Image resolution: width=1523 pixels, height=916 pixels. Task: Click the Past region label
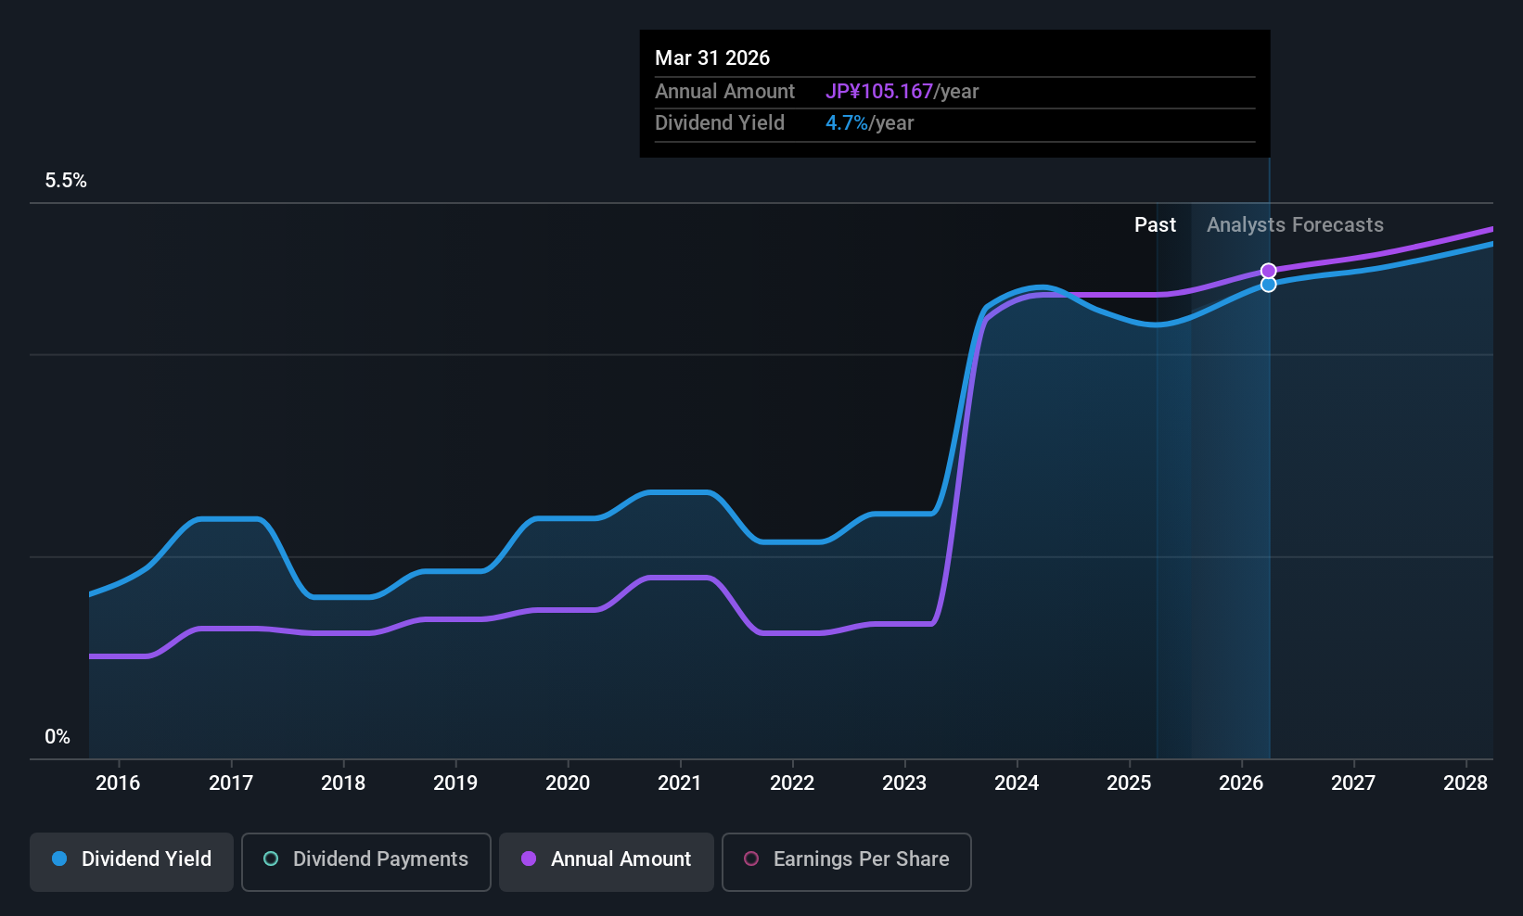pyautogui.click(x=1155, y=225)
